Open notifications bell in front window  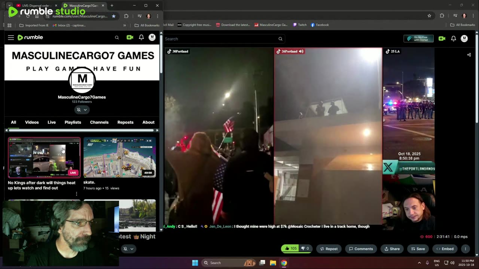[x=141, y=37]
